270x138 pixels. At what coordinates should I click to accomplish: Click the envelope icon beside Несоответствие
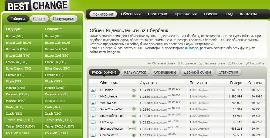(x=200, y=63)
